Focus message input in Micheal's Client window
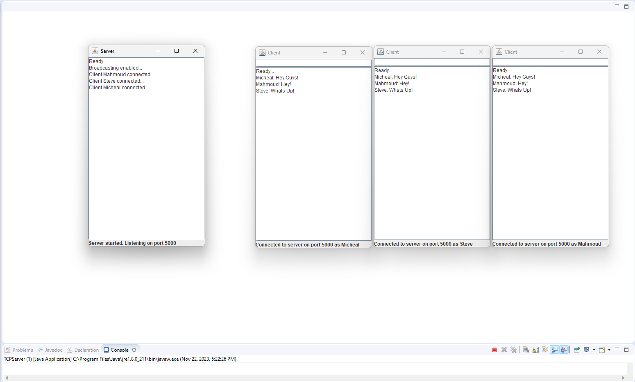 pos(313,63)
